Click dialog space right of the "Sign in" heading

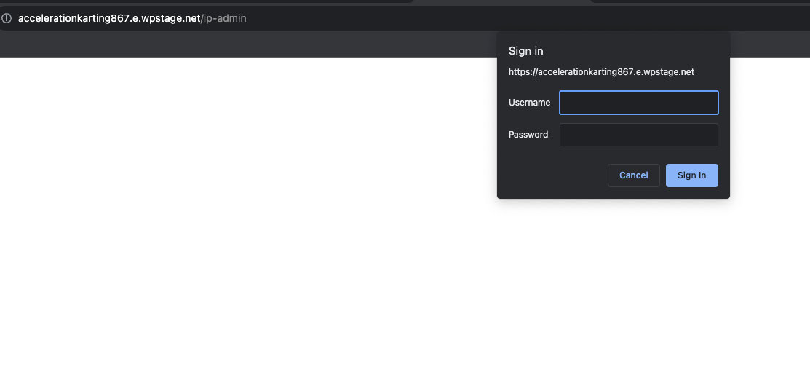coord(635,51)
